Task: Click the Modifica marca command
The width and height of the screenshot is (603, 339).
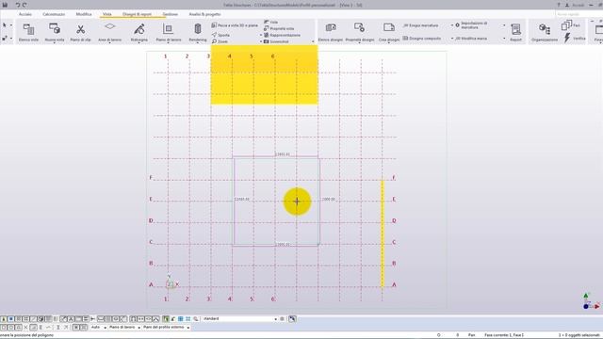Action: click(x=471, y=39)
